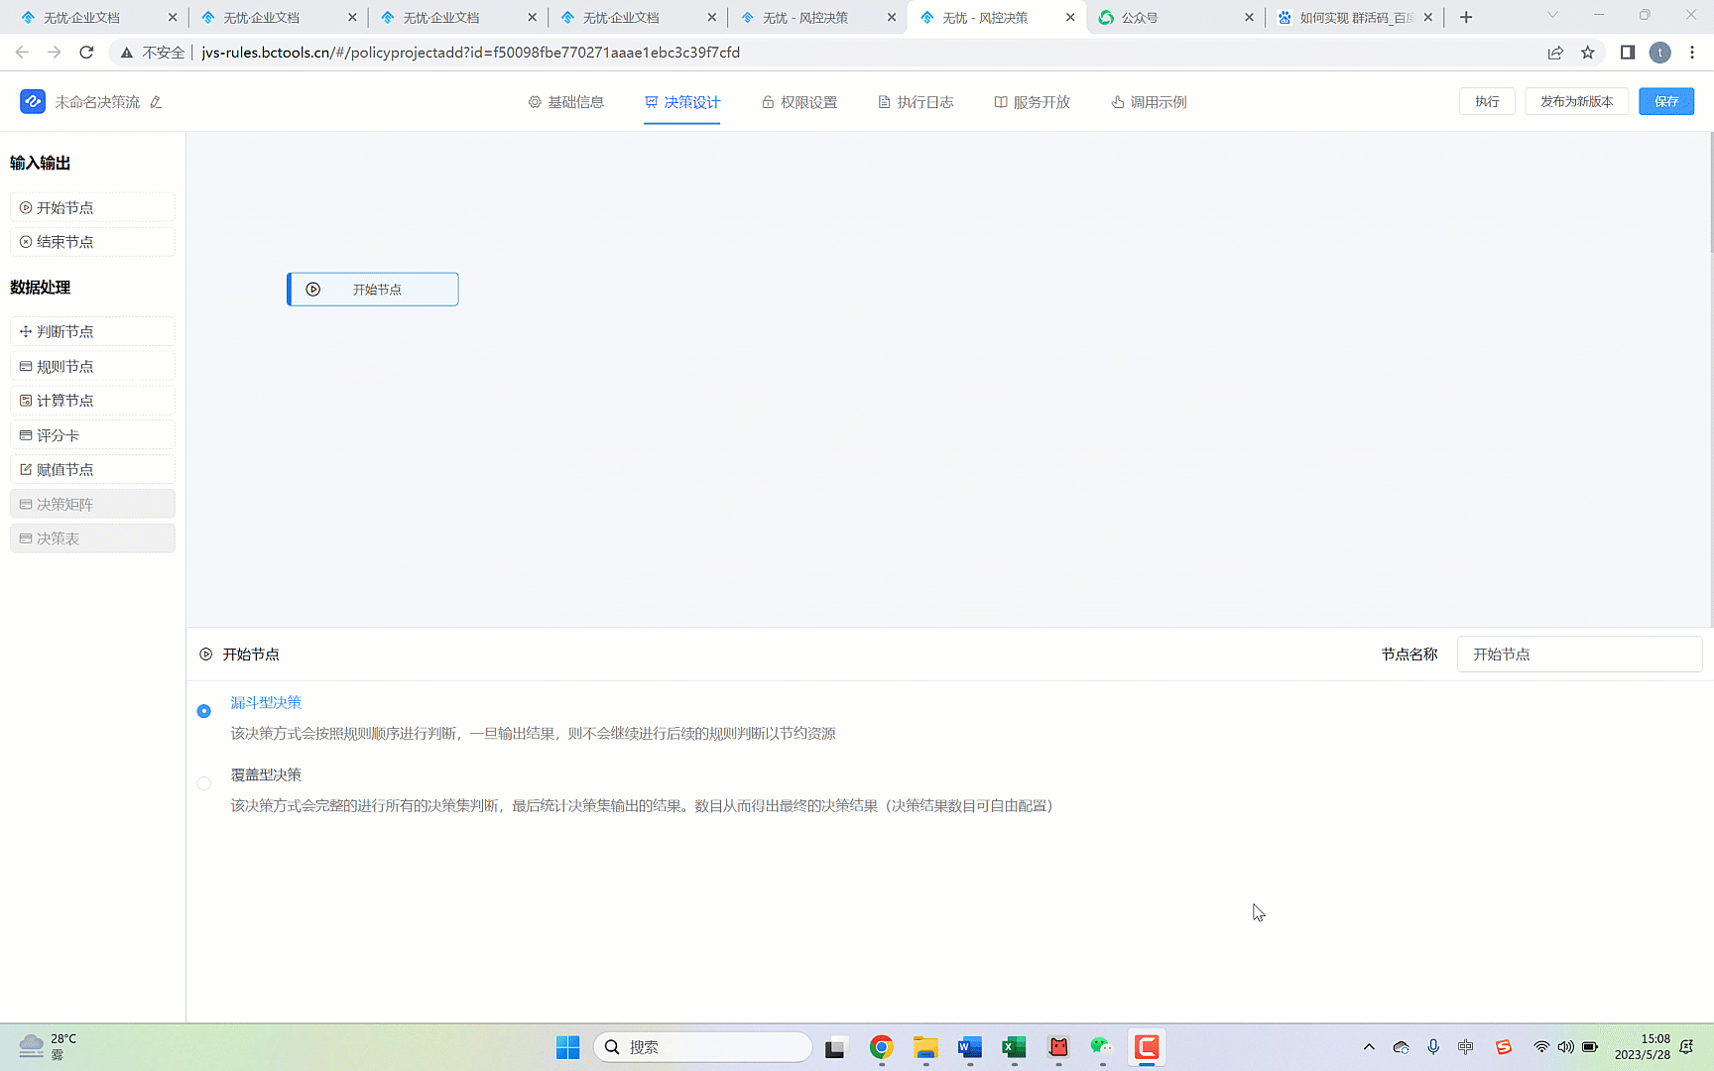Click the address bar URL
Viewport: 1714px width, 1071px height.
pos(470,53)
